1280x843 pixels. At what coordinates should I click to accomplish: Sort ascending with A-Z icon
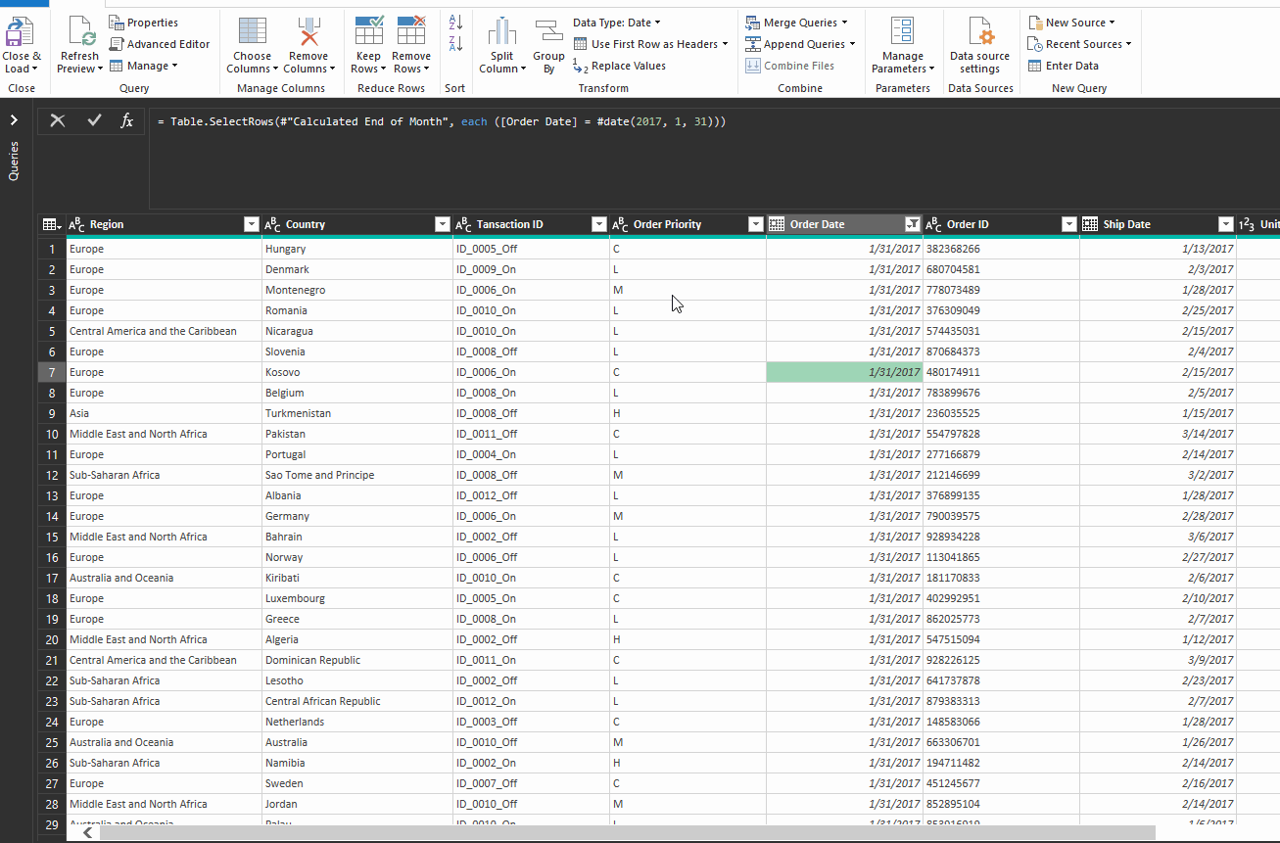pos(455,22)
